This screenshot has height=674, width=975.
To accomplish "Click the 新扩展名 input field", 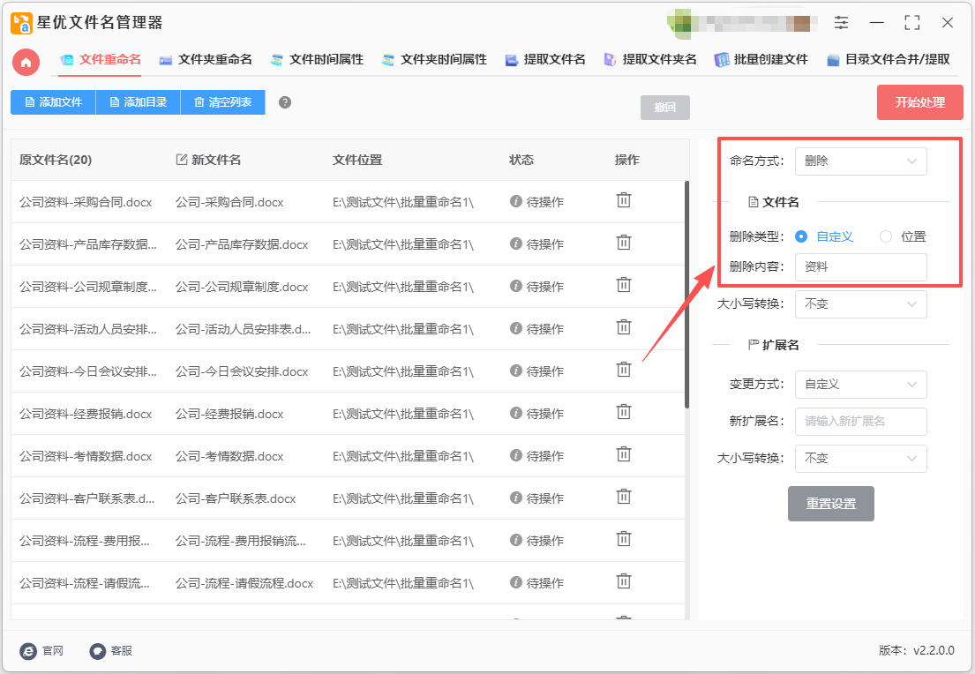I will (860, 422).
